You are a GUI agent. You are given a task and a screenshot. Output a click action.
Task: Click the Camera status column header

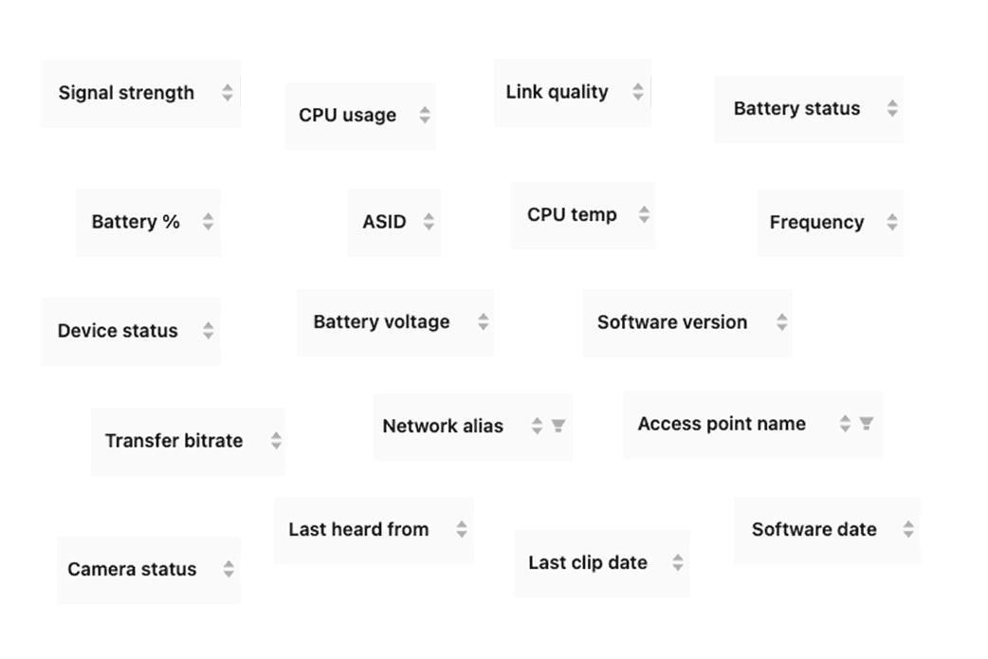click(131, 569)
